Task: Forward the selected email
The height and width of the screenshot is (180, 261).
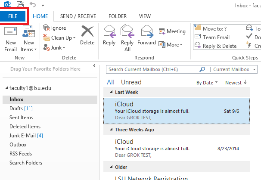Action: point(146,36)
